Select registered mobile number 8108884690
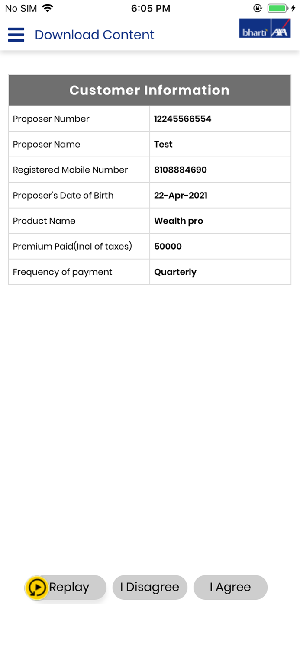 181,170
